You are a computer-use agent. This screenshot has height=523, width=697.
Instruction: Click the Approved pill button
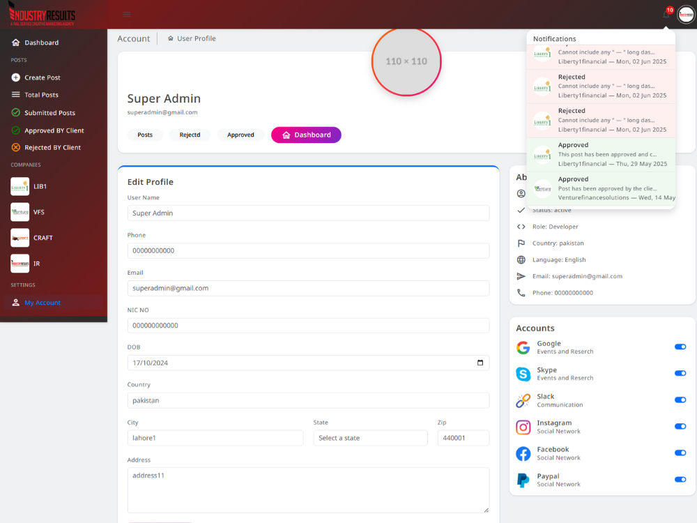(x=240, y=135)
